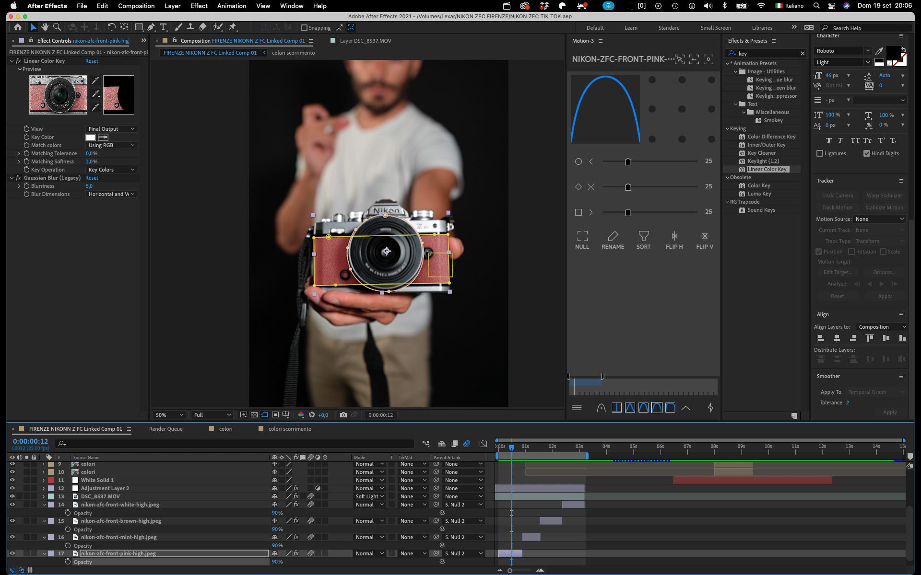Open the 50% magnification dropdown

[x=169, y=415]
